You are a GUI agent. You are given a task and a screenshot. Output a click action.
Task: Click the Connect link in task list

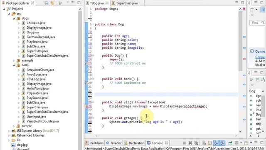click(x=260, y=57)
